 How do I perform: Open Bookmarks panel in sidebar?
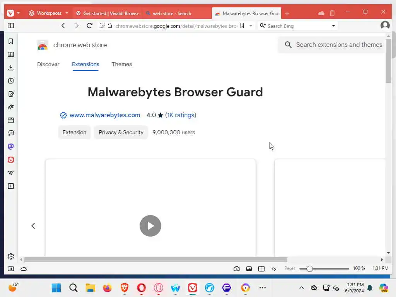coord(11,41)
